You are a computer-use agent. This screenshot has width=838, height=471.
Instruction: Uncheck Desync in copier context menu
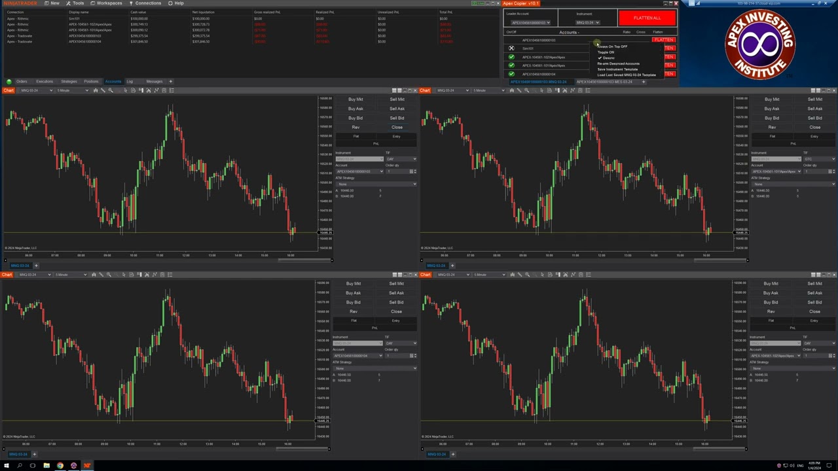[606, 58]
